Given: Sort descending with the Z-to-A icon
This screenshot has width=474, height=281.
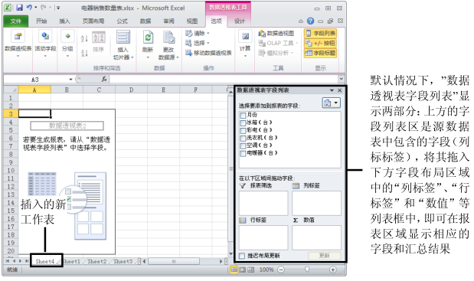Looking at the screenshot, I should click(x=84, y=53).
